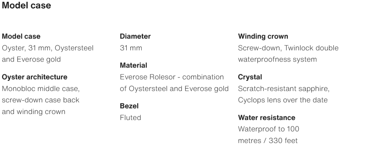Image resolution: width=367 pixels, height=145 pixels.
Task: Click the Diameter label
Action: click(x=135, y=36)
